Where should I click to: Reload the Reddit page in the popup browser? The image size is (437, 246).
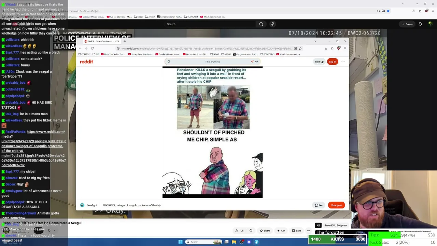pos(92,48)
